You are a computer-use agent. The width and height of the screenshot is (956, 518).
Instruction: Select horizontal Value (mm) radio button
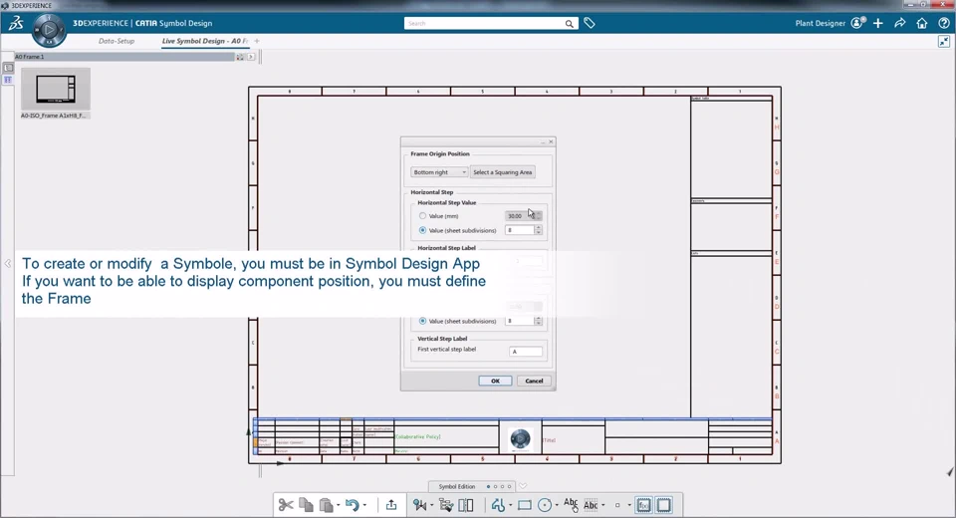(x=422, y=216)
